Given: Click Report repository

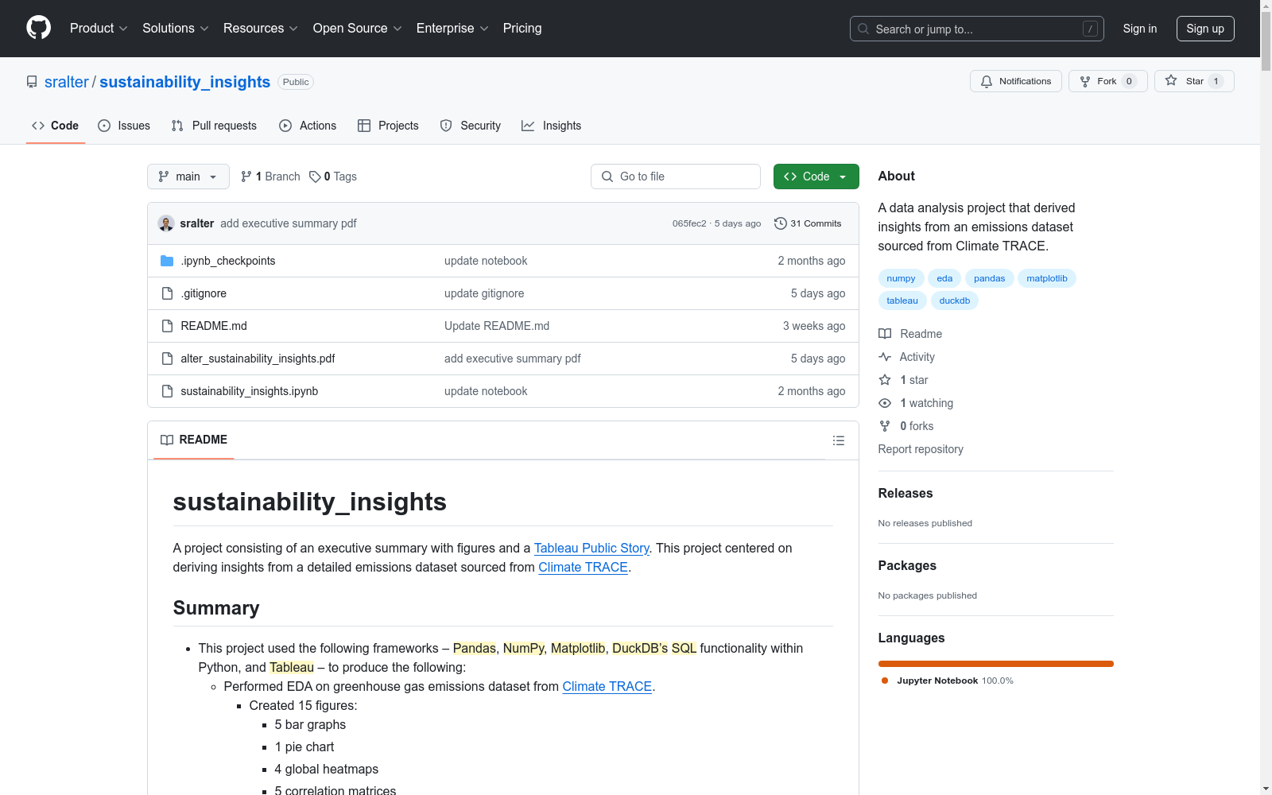Looking at the screenshot, I should (x=921, y=449).
